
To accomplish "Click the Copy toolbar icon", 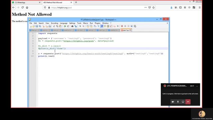I will click(x=57, y=26).
